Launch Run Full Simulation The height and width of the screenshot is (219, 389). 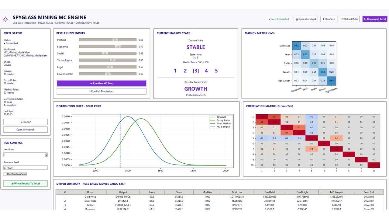tap(102, 91)
